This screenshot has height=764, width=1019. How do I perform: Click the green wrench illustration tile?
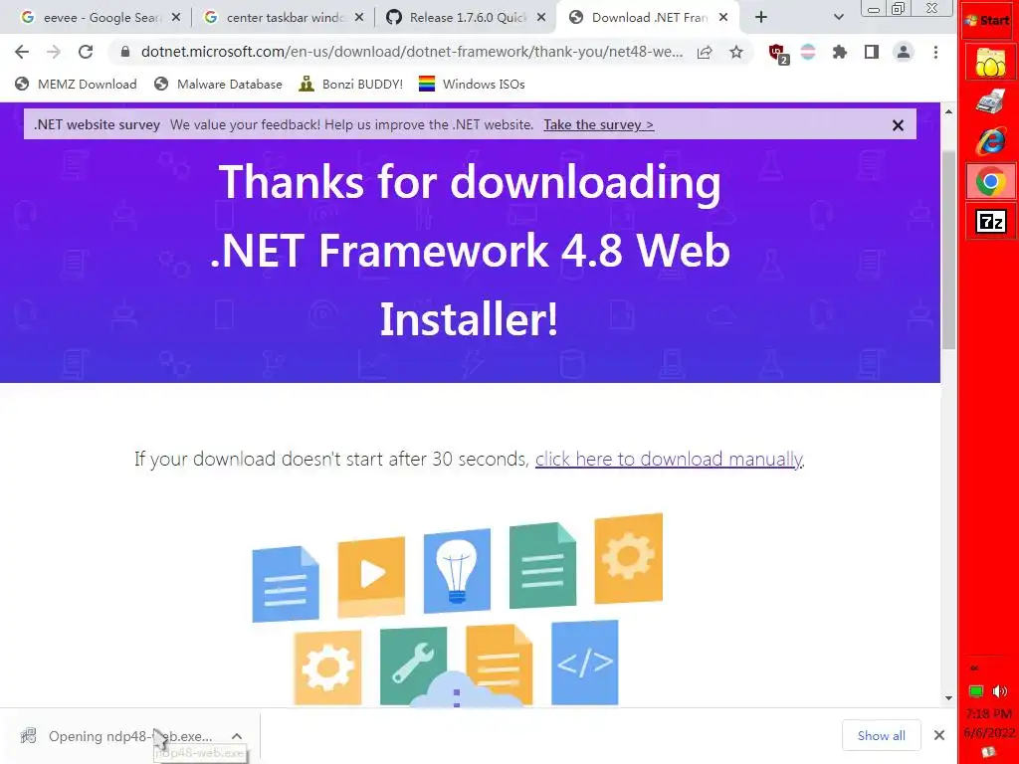[x=413, y=666]
